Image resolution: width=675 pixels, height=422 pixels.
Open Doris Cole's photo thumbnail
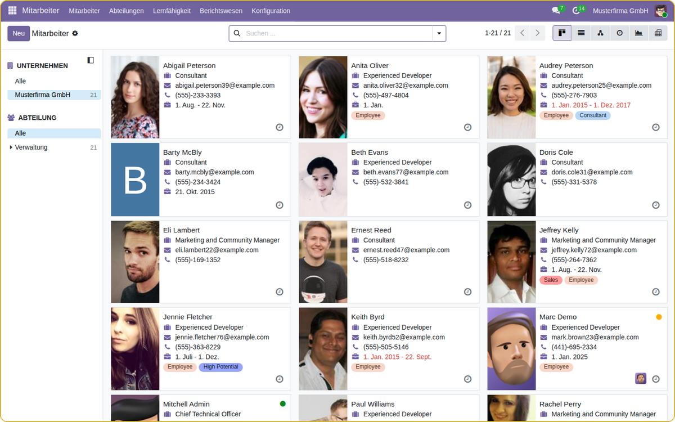click(x=511, y=179)
